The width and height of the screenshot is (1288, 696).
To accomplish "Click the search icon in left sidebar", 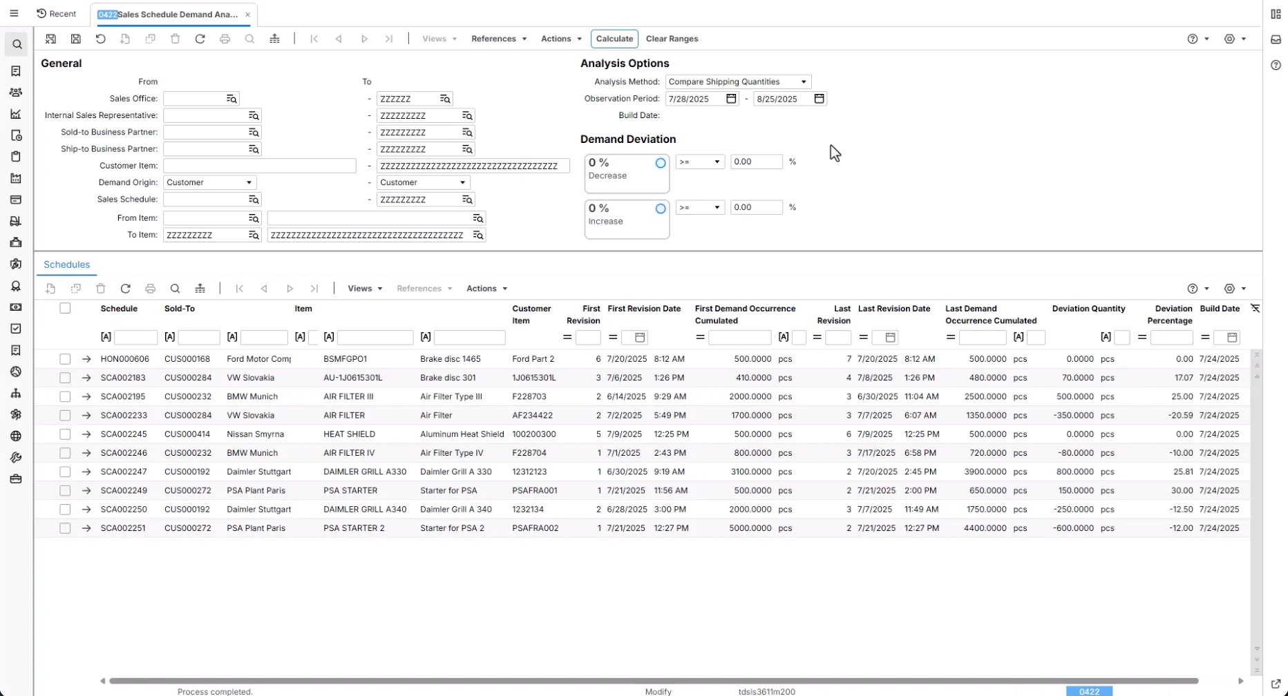I will pyautogui.click(x=17, y=45).
